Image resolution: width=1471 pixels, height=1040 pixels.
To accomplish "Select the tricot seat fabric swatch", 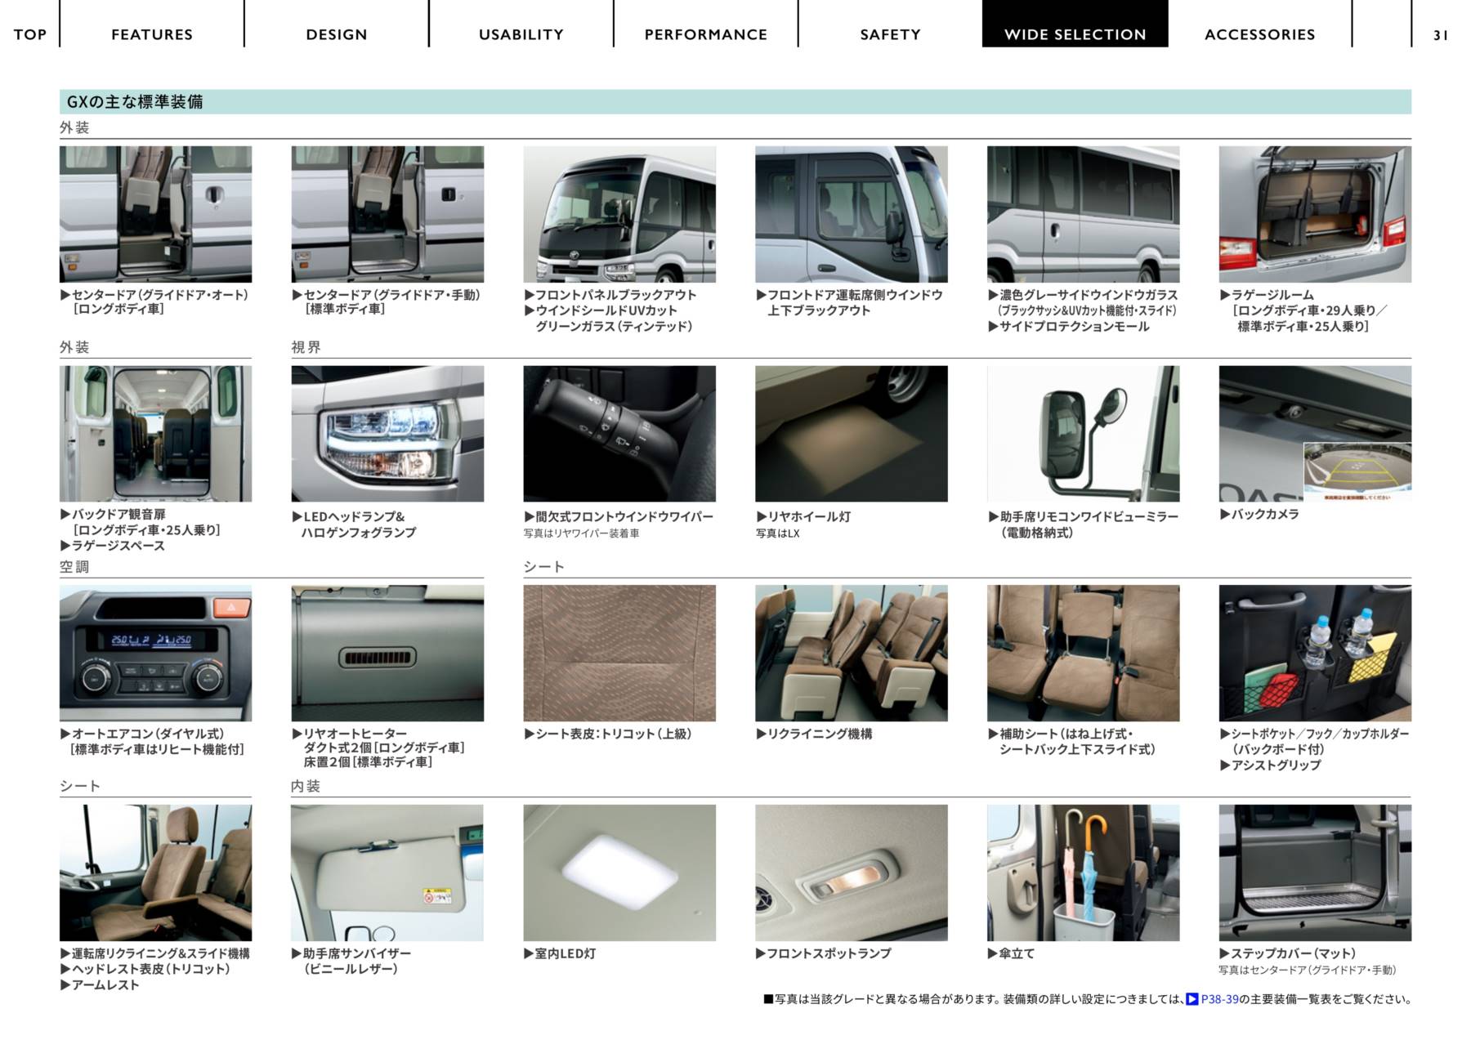I will (619, 653).
